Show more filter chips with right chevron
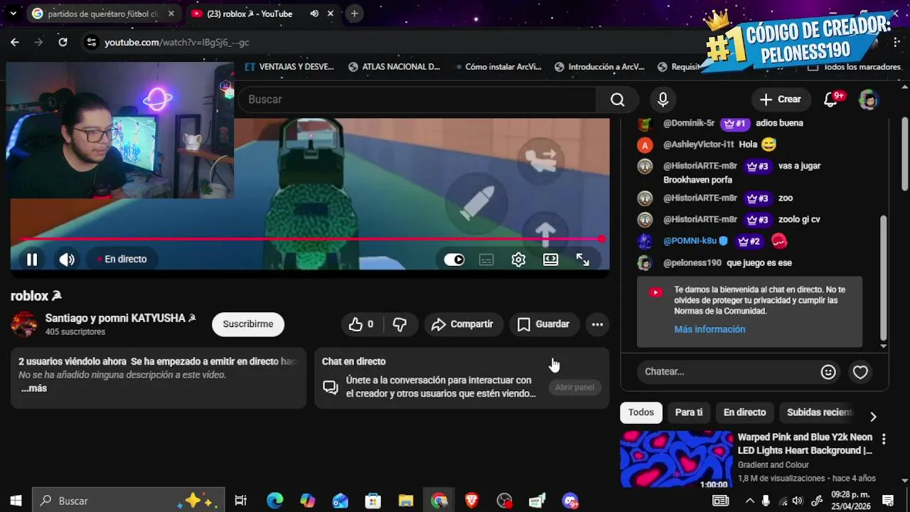The width and height of the screenshot is (910, 512). (873, 417)
